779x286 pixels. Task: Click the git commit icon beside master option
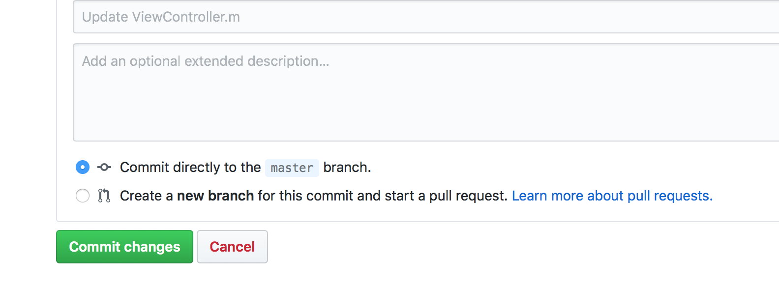[x=104, y=168]
